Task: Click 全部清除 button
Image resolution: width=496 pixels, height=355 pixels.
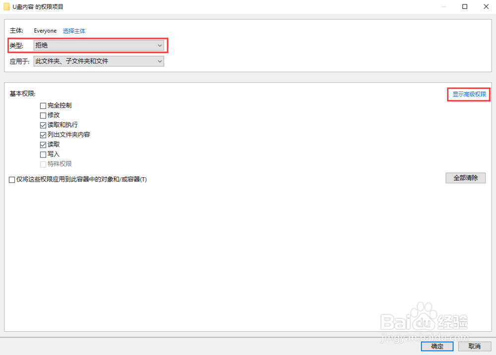Action: (x=465, y=178)
